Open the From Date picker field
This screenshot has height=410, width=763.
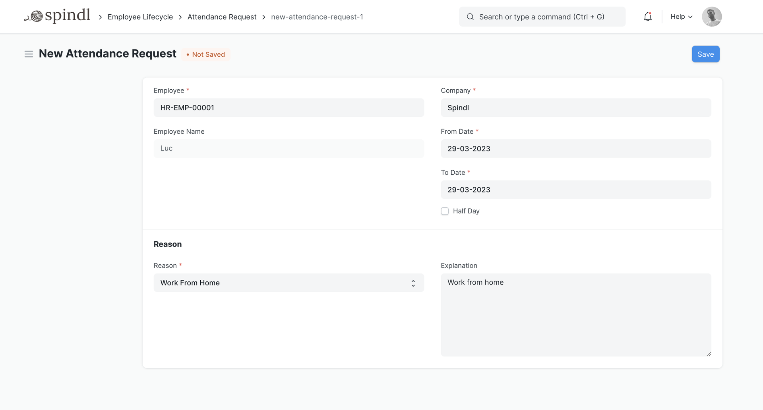point(575,149)
